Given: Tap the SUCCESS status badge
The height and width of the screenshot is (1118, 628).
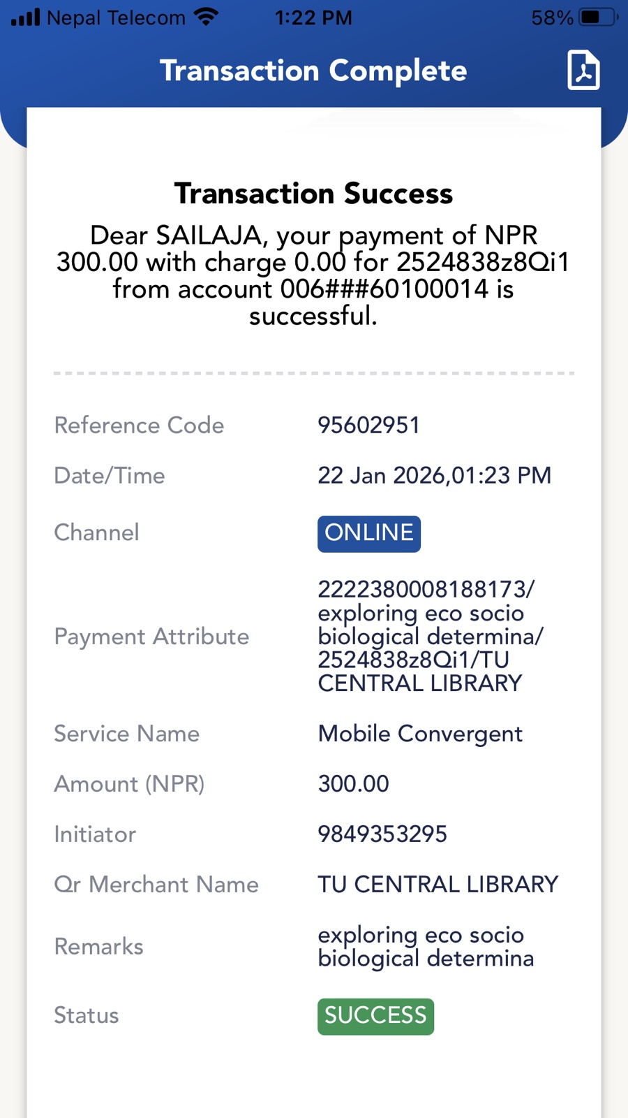Looking at the screenshot, I should coord(375,1016).
